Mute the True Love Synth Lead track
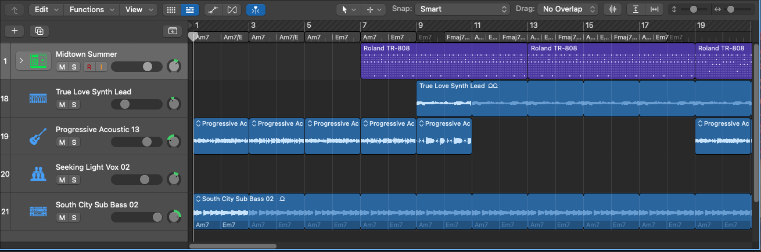This screenshot has width=761, height=252. point(62,104)
